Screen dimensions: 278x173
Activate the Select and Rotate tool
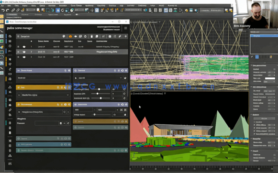62,10
